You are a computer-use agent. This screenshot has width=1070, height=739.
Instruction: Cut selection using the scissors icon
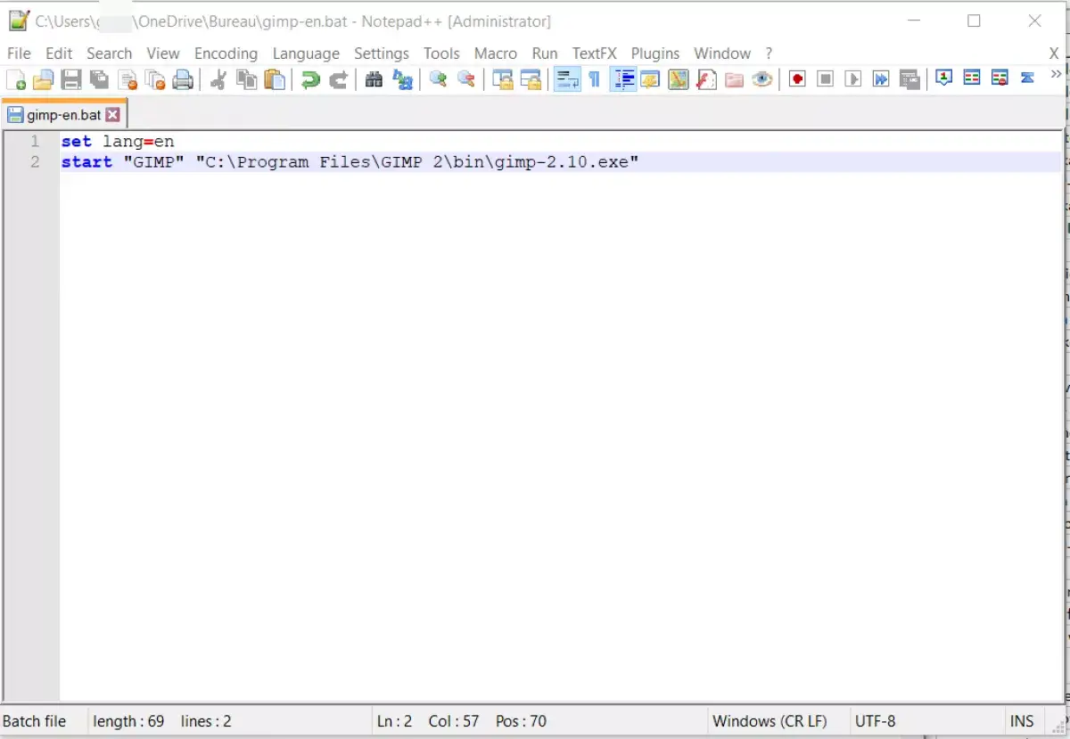[x=218, y=80]
